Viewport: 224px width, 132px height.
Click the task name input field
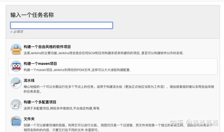(61, 25)
